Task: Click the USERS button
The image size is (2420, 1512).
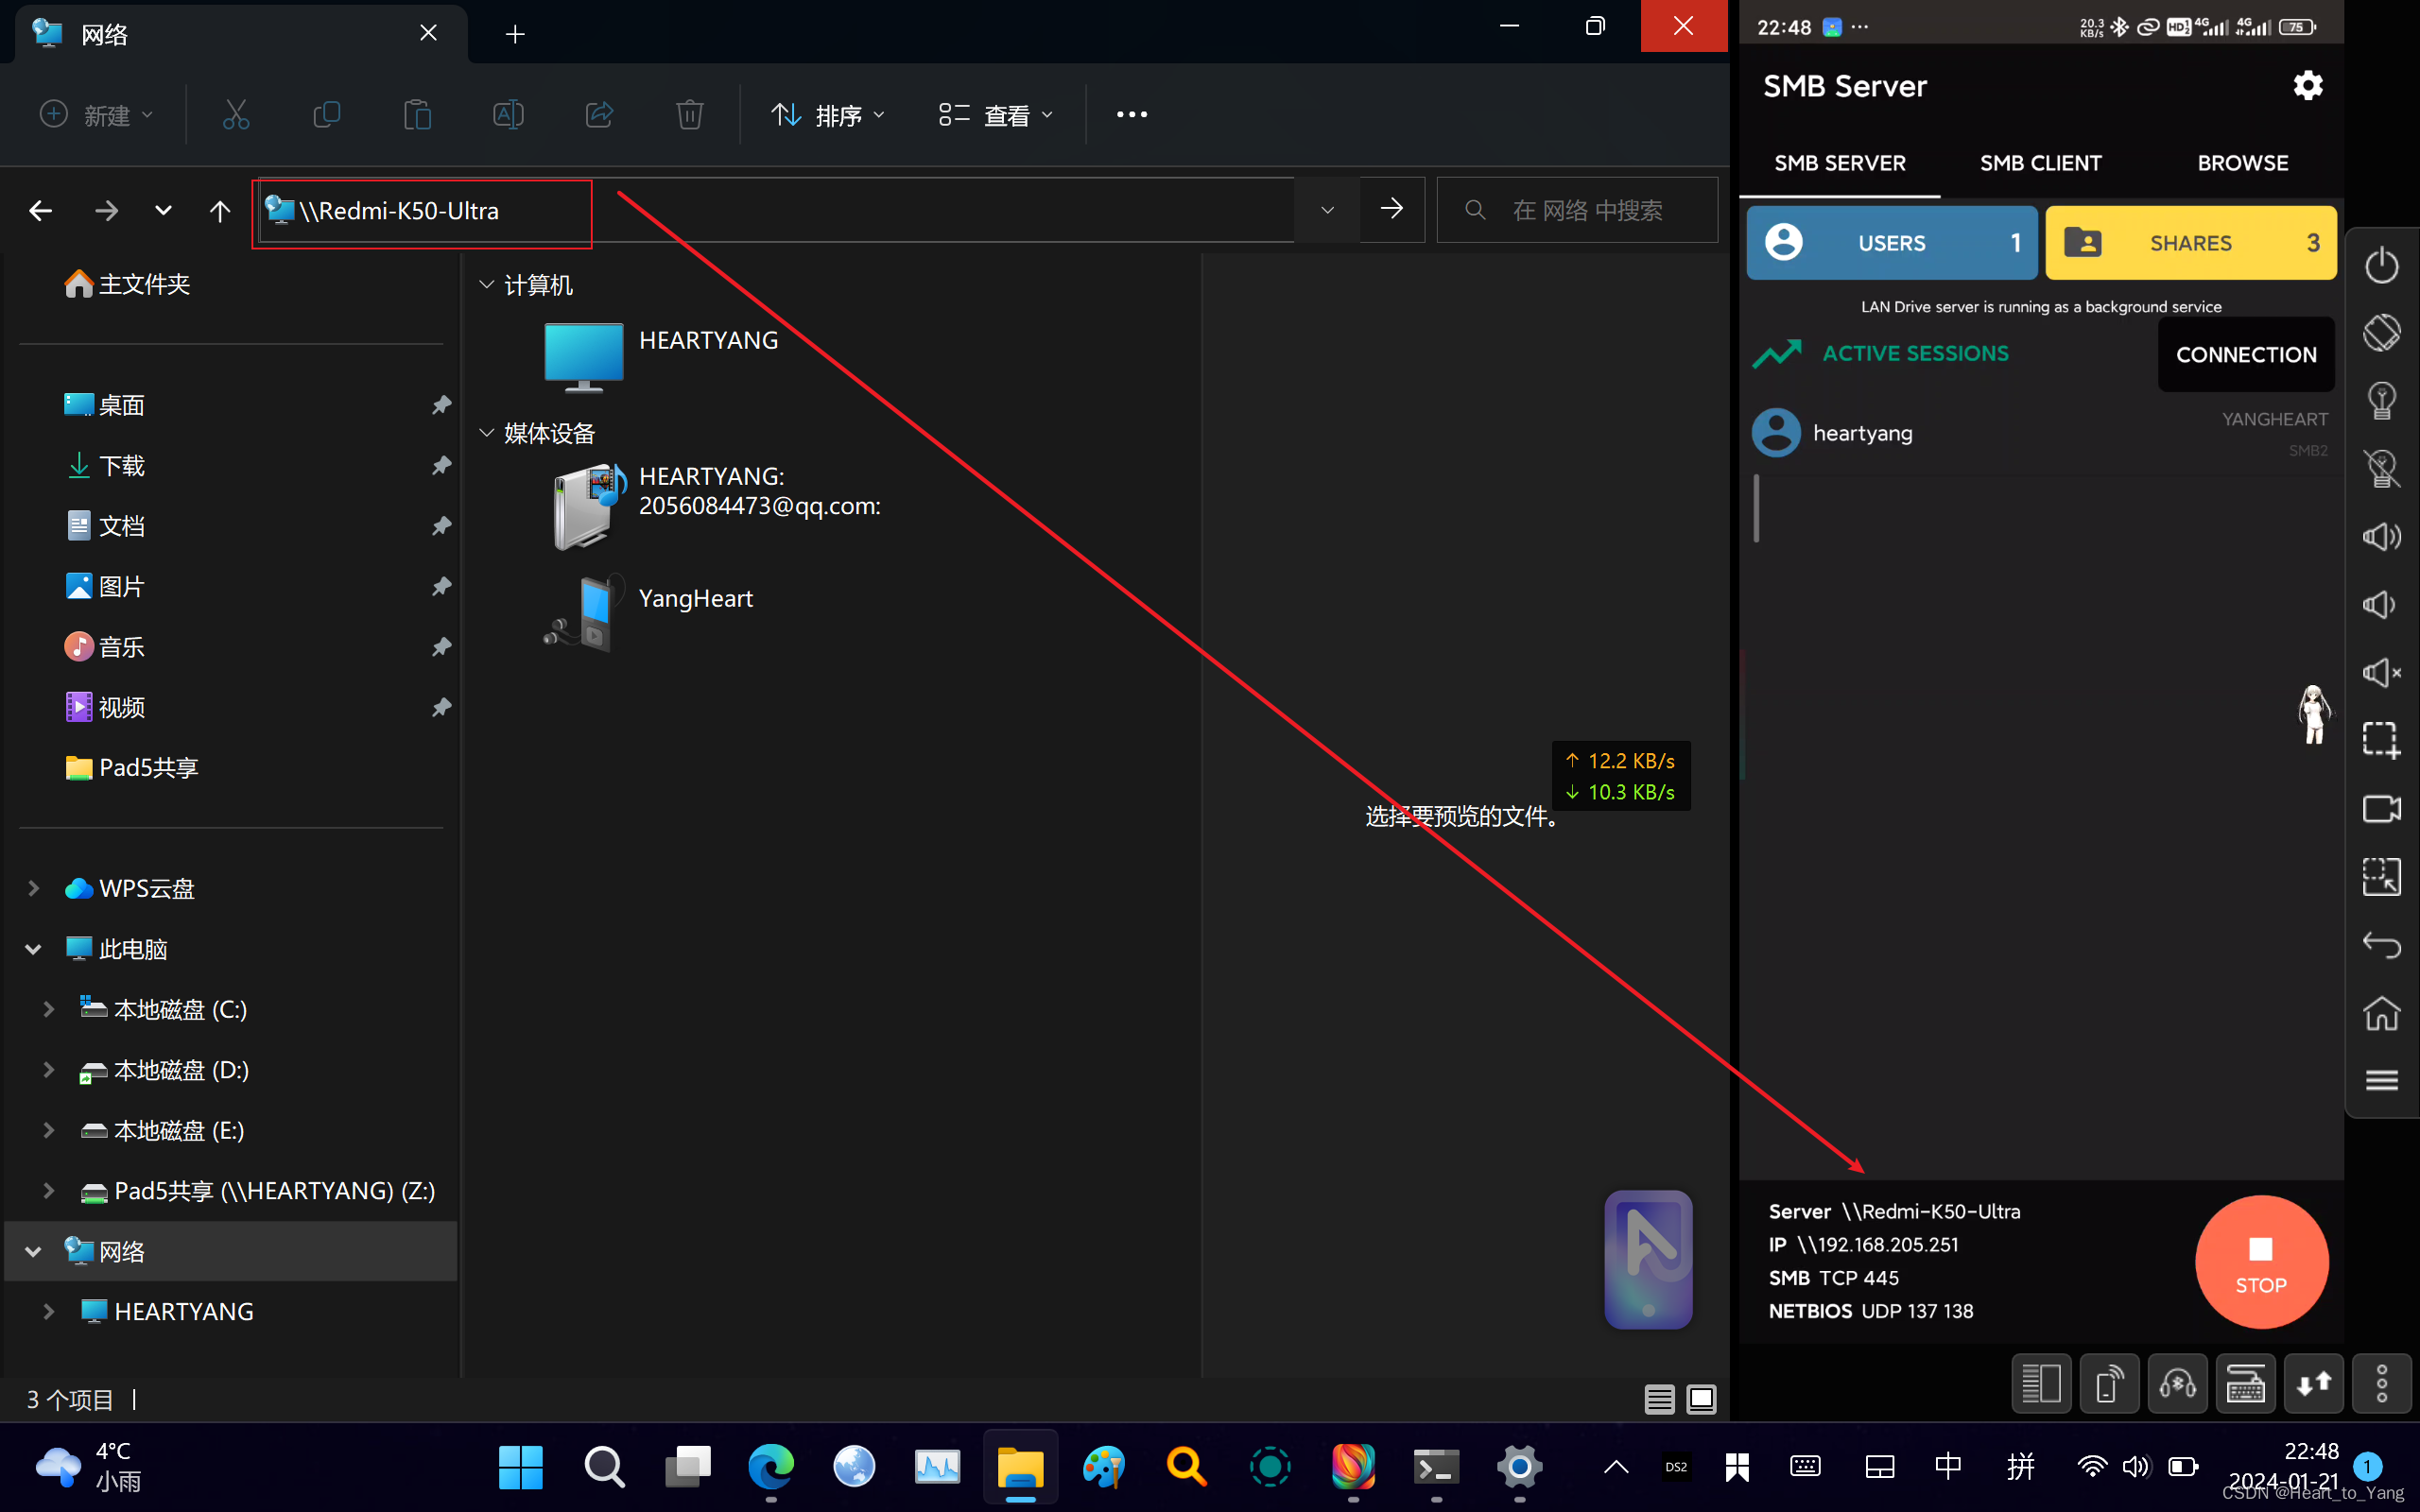Action: 1891,243
